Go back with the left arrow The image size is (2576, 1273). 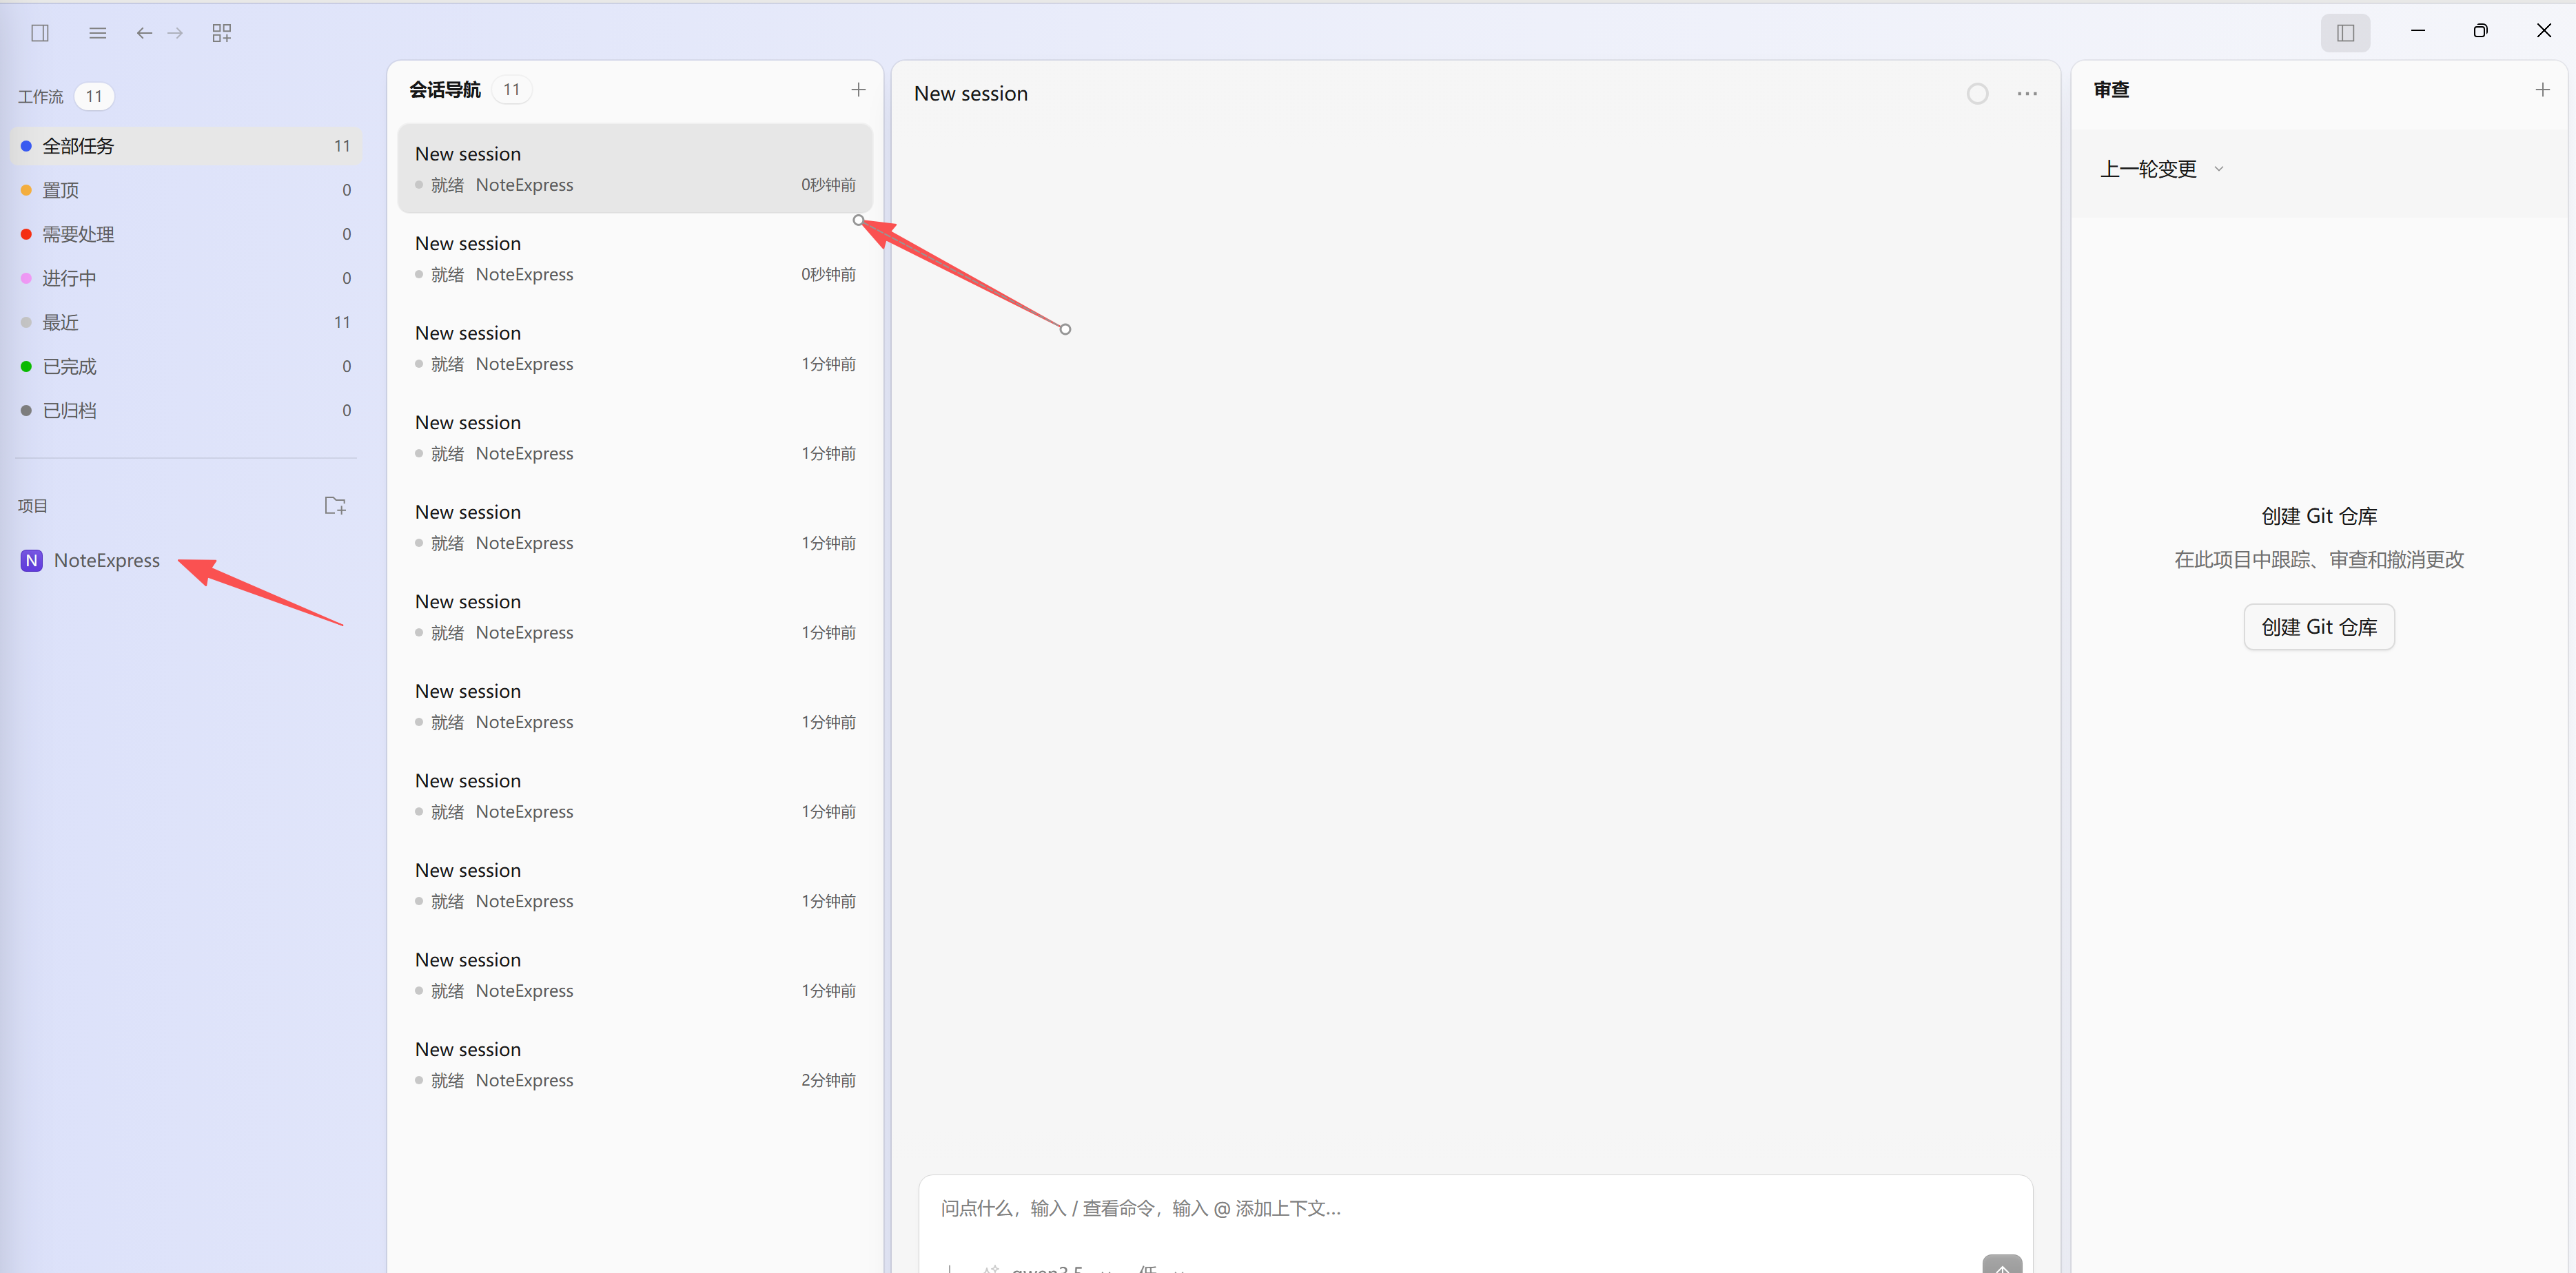144,33
